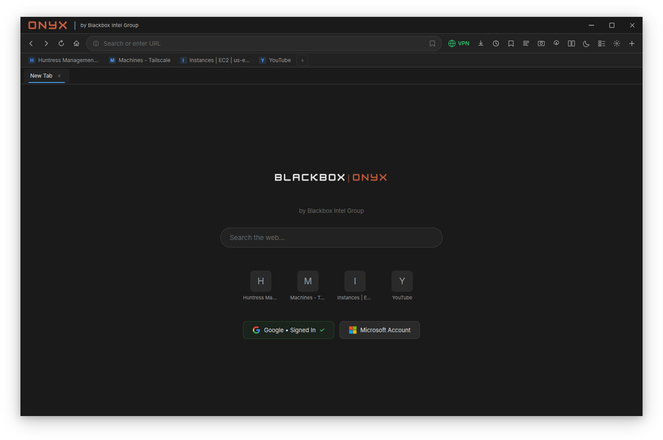
Task: Toggle the Google Signed In status
Action: point(288,330)
